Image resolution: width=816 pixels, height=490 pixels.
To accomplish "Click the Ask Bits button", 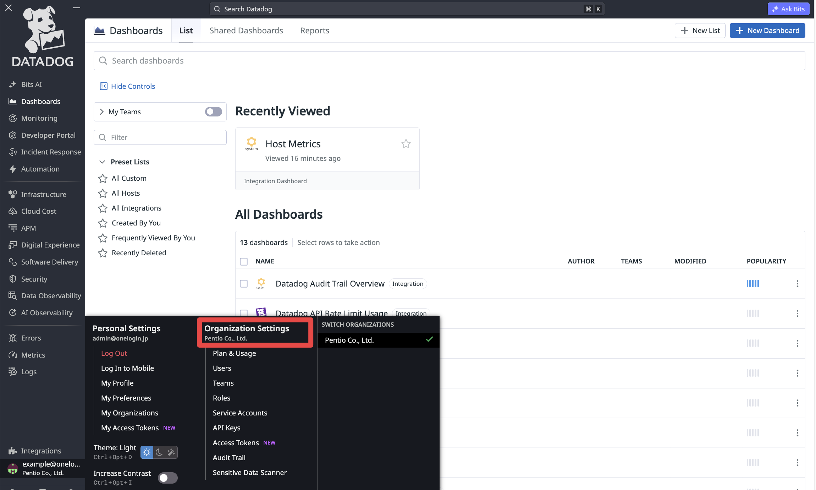I will click(x=789, y=9).
